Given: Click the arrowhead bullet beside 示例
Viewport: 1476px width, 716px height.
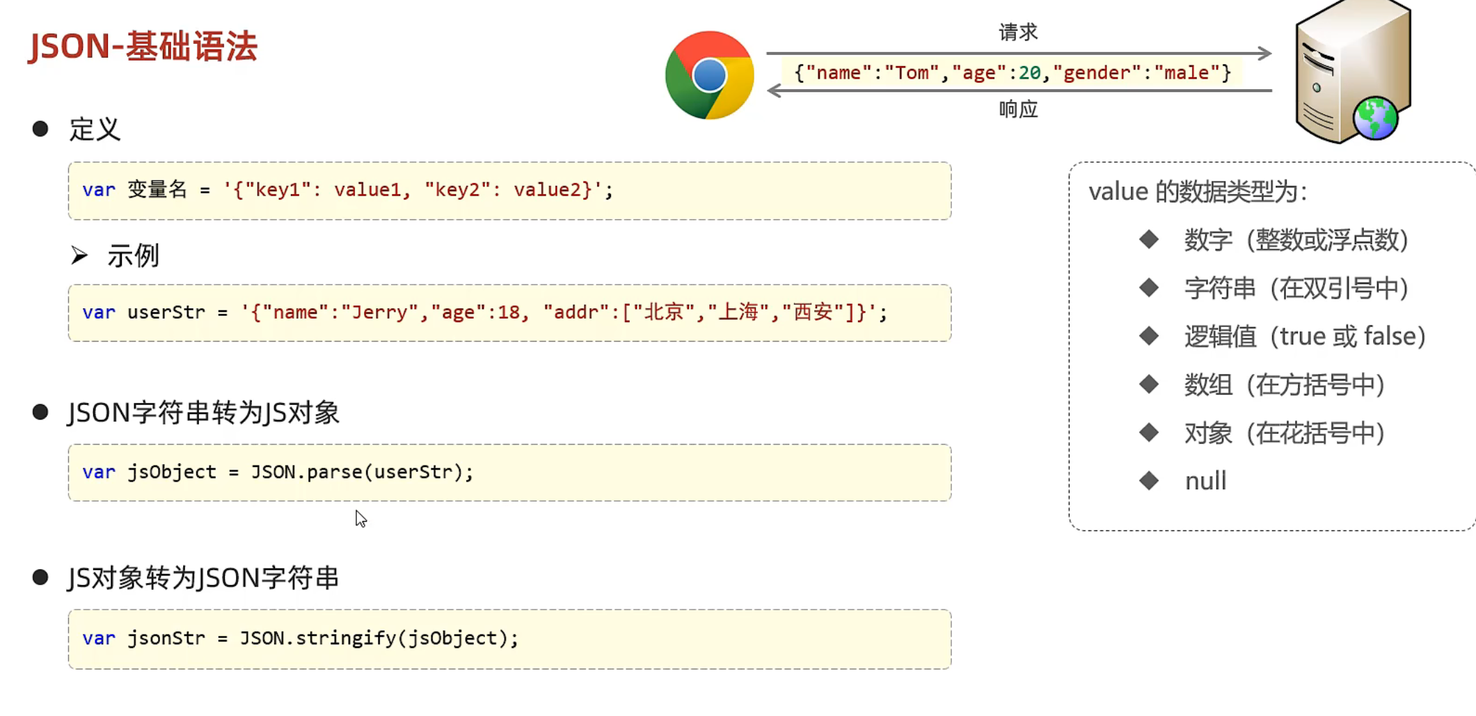Looking at the screenshot, I should click(79, 255).
